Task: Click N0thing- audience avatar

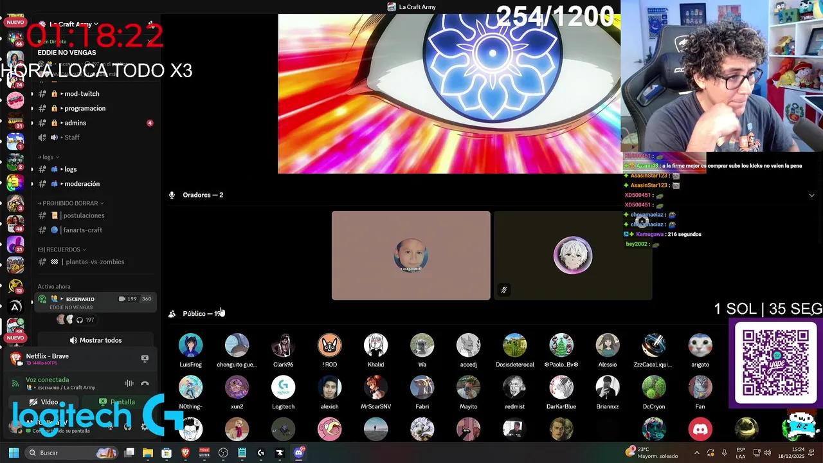Action: (190, 388)
